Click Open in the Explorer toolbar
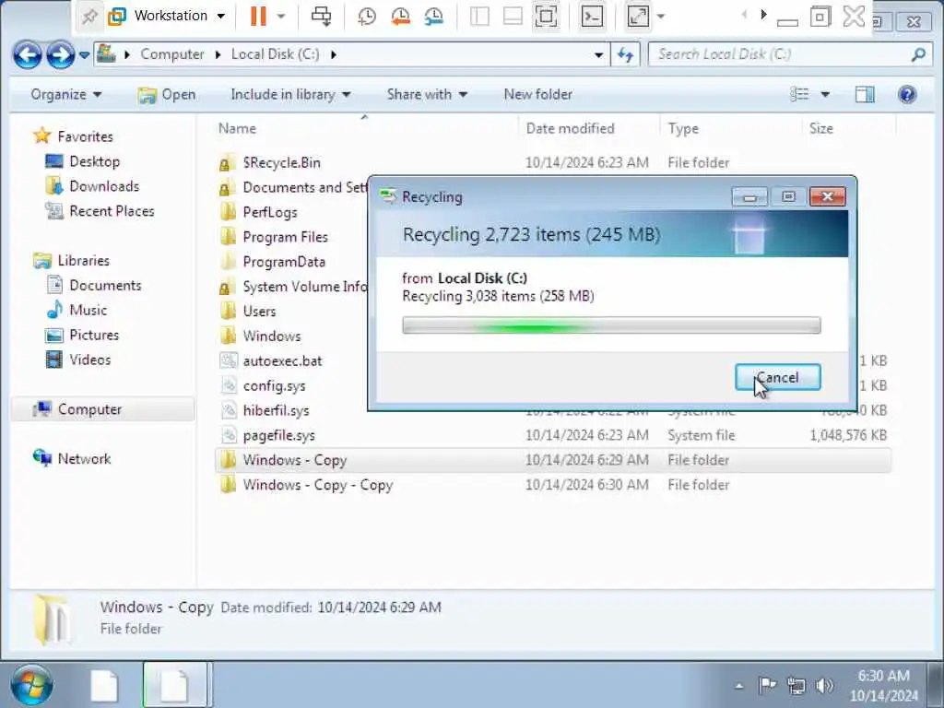The width and height of the screenshot is (944, 708). coord(167,95)
